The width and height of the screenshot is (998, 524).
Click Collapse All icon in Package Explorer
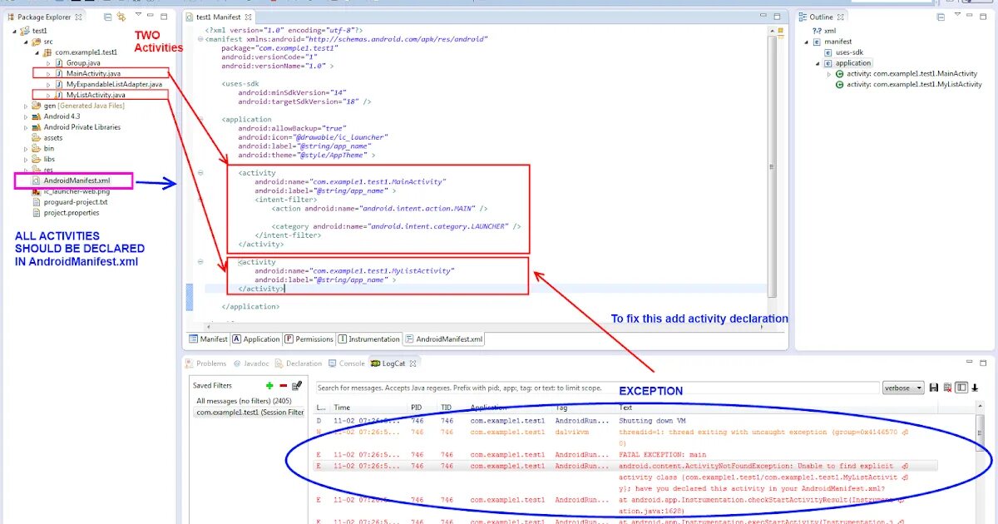[108, 17]
